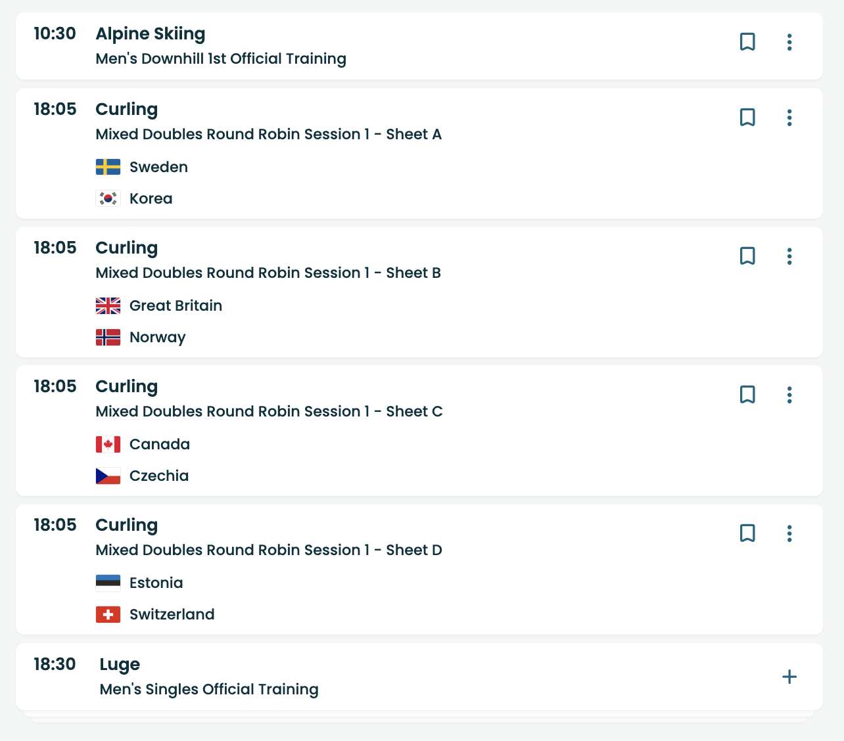Bookmark the Curling Sheet D match
The image size is (844, 741).
747,533
